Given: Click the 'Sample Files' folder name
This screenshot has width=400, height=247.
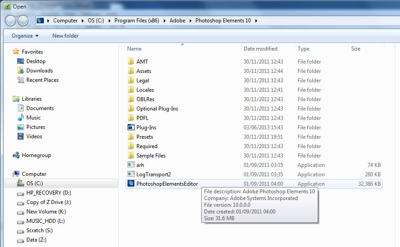Looking at the screenshot, I should coord(151,156).
